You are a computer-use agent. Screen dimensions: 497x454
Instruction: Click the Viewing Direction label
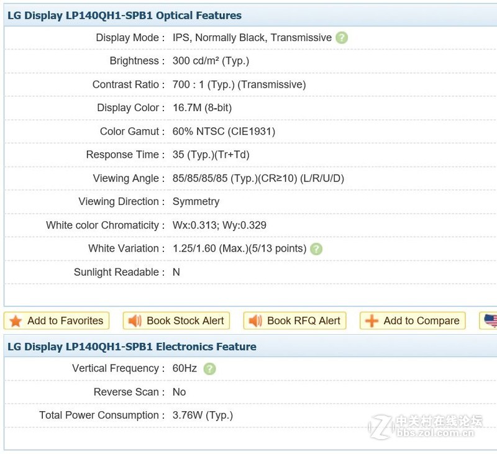click(x=122, y=201)
